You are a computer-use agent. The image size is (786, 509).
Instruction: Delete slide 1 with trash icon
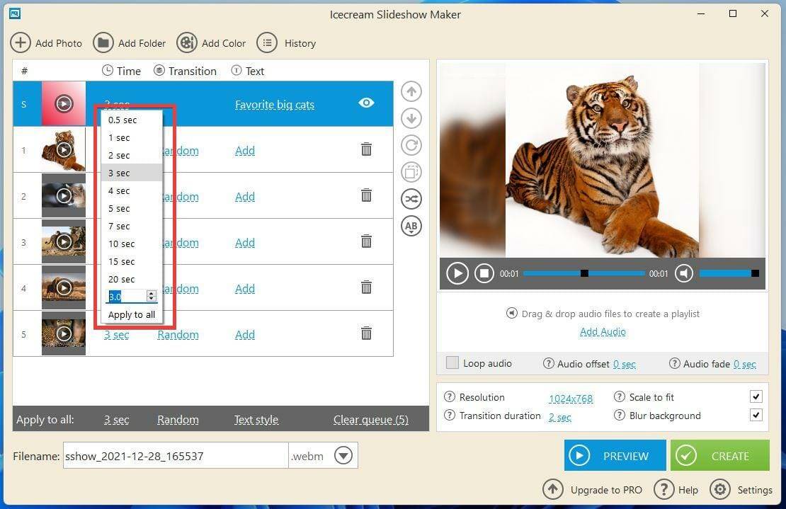point(366,149)
